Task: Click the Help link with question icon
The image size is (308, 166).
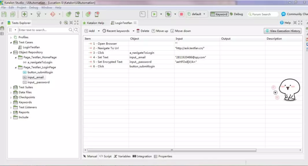Action: [285, 23]
